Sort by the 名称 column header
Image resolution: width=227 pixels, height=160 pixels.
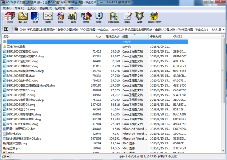tap(43, 37)
